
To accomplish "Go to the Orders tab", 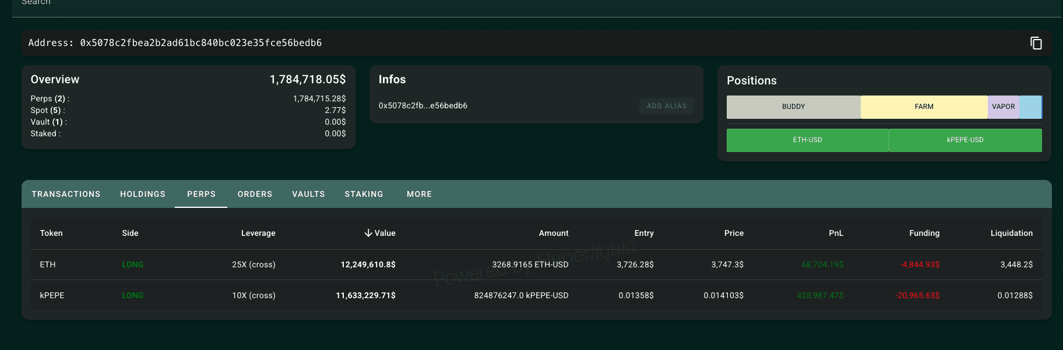I will point(255,194).
